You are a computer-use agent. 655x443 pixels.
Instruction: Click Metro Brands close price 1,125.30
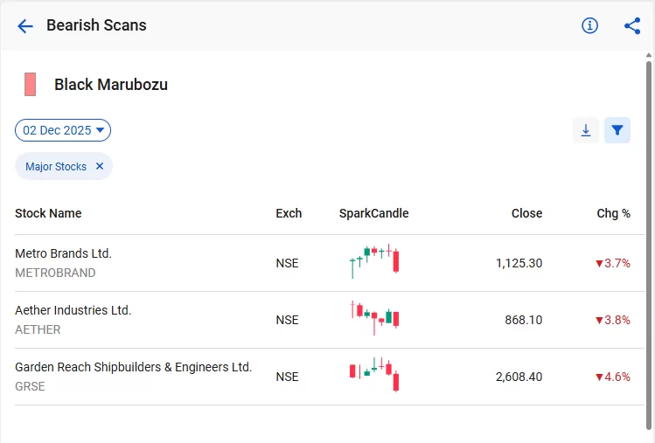click(x=519, y=264)
